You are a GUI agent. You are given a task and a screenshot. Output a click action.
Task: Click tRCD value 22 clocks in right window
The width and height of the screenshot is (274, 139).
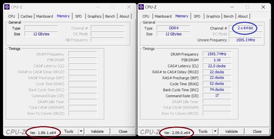pos(217,72)
